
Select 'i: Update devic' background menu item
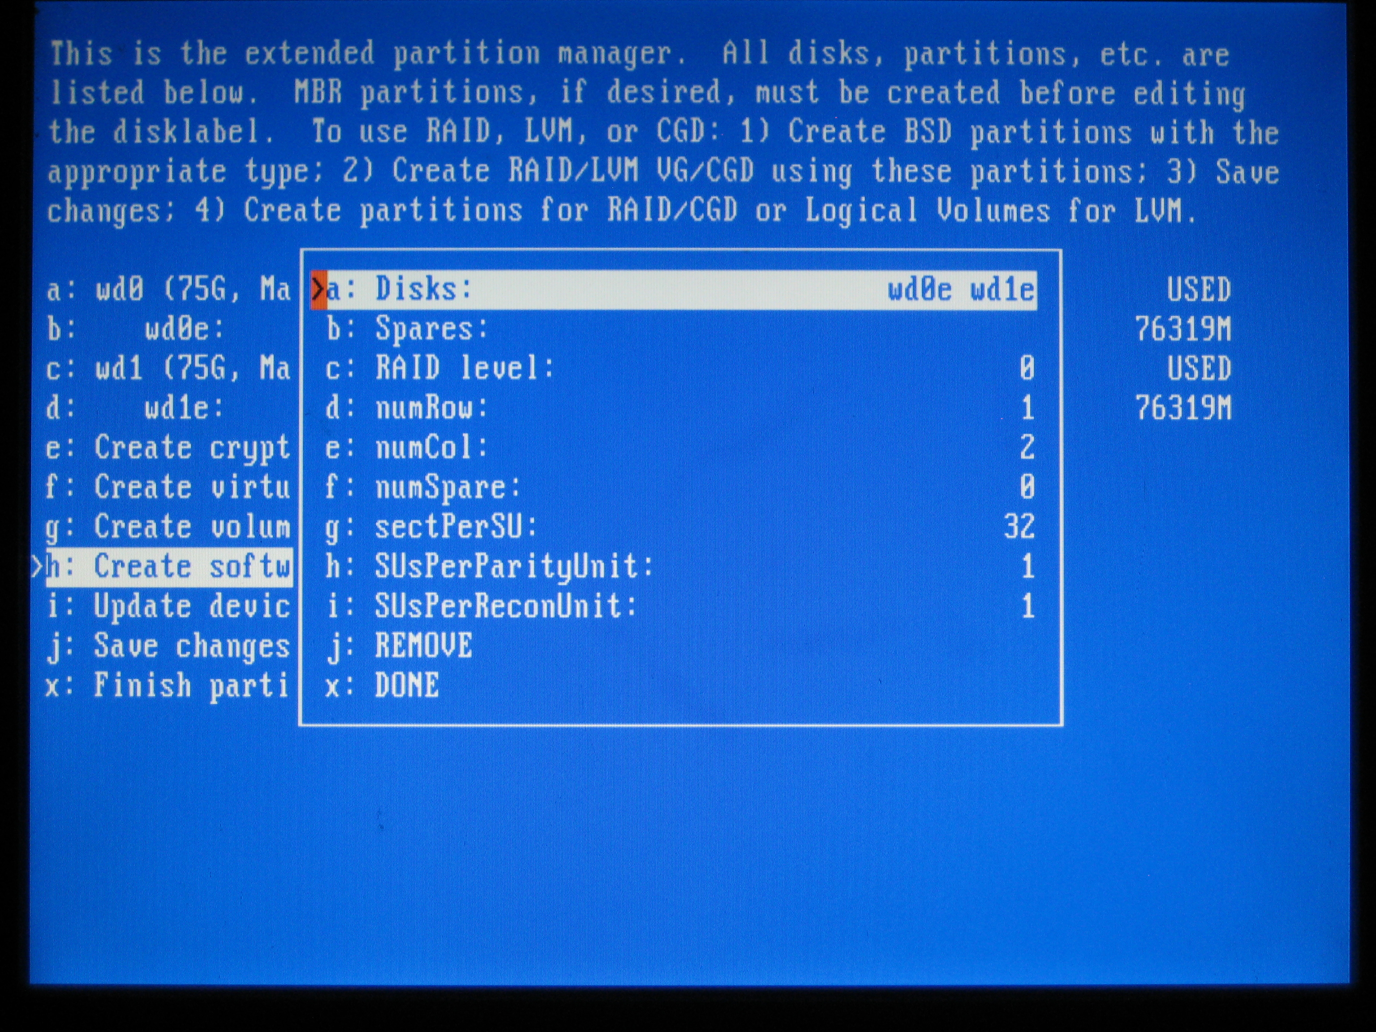(168, 606)
